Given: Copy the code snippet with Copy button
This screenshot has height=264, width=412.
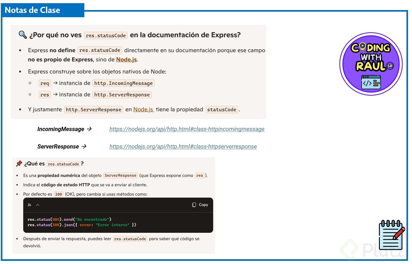Looking at the screenshot, I should coord(200,205).
